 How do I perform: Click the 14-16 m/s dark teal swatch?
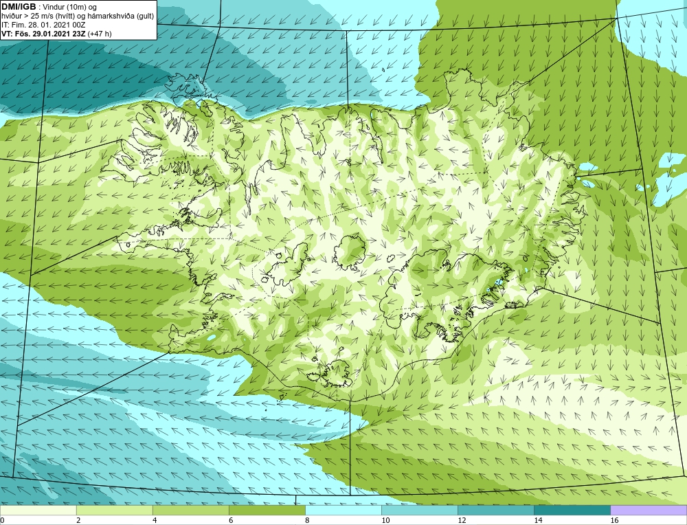(x=572, y=510)
